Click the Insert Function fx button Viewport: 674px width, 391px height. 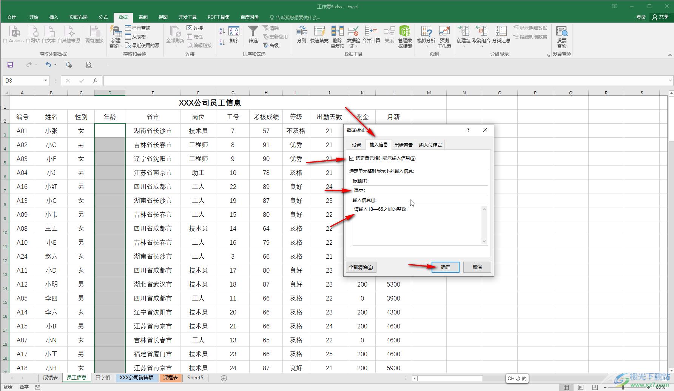click(x=95, y=80)
